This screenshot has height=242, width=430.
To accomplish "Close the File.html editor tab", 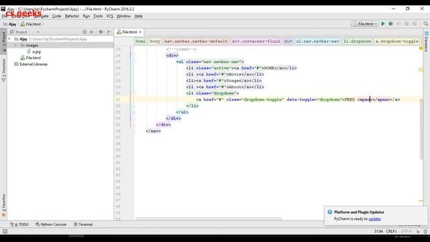I will tap(140, 32).
